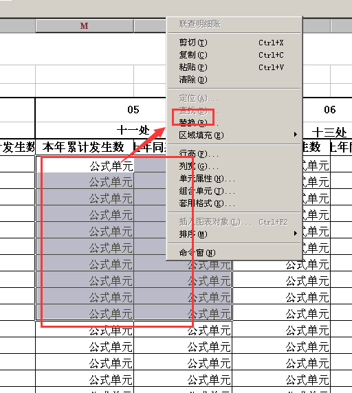Open 单元属性(H) cell properties
Viewport: 352px width, 393px height.
pos(234,179)
